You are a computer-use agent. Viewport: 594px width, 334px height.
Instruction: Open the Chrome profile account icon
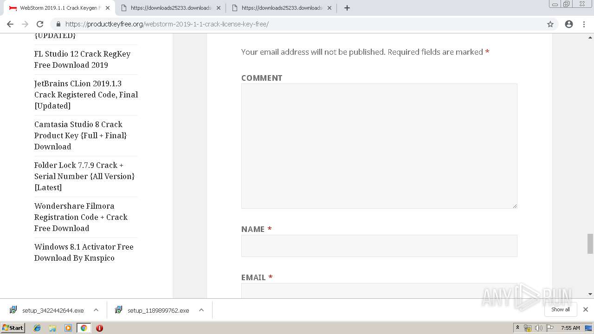coord(569,24)
